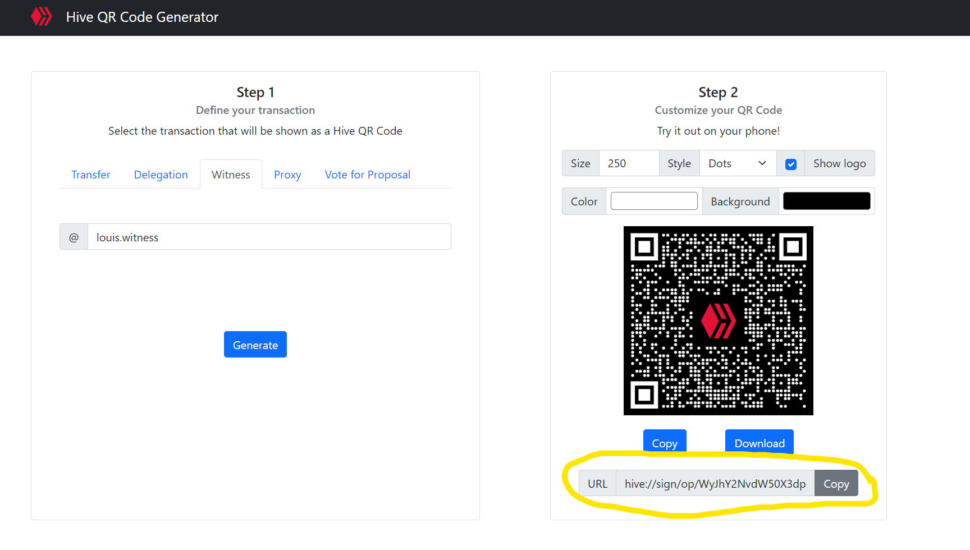
Task: Copy the QR code image
Action: tap(665, 442)
